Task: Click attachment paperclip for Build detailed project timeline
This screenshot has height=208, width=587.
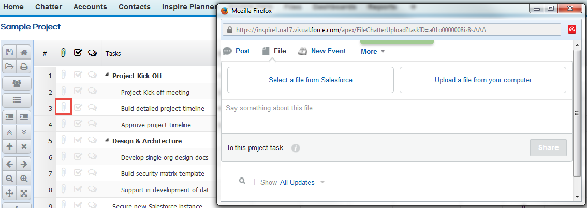Action: pyautogui.click(x=63, y=108)
